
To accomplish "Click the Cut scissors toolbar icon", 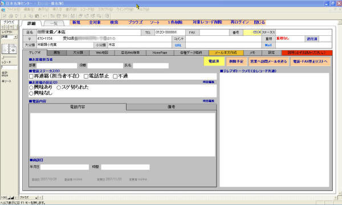I will tap(25, 16).
